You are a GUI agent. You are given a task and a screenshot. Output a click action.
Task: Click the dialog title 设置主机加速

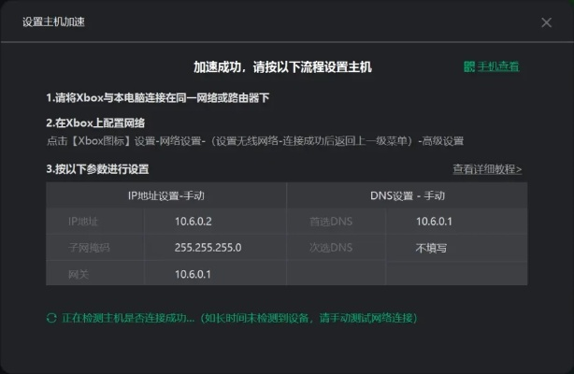pos(53,22)
